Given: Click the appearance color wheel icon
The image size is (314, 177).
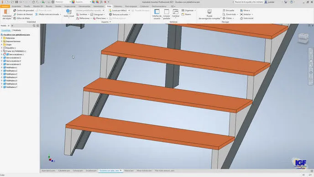Looking at the screenshot, I should tap(73, 2).
